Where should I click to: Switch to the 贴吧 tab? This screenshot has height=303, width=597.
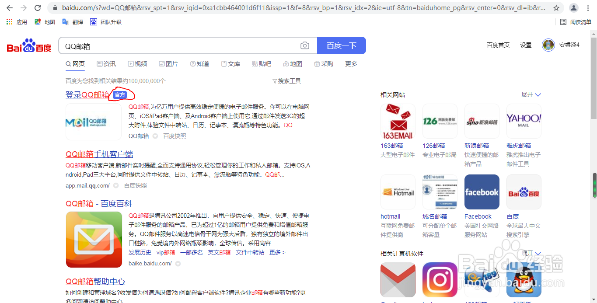pyautogui.click(x=262, y=64)
